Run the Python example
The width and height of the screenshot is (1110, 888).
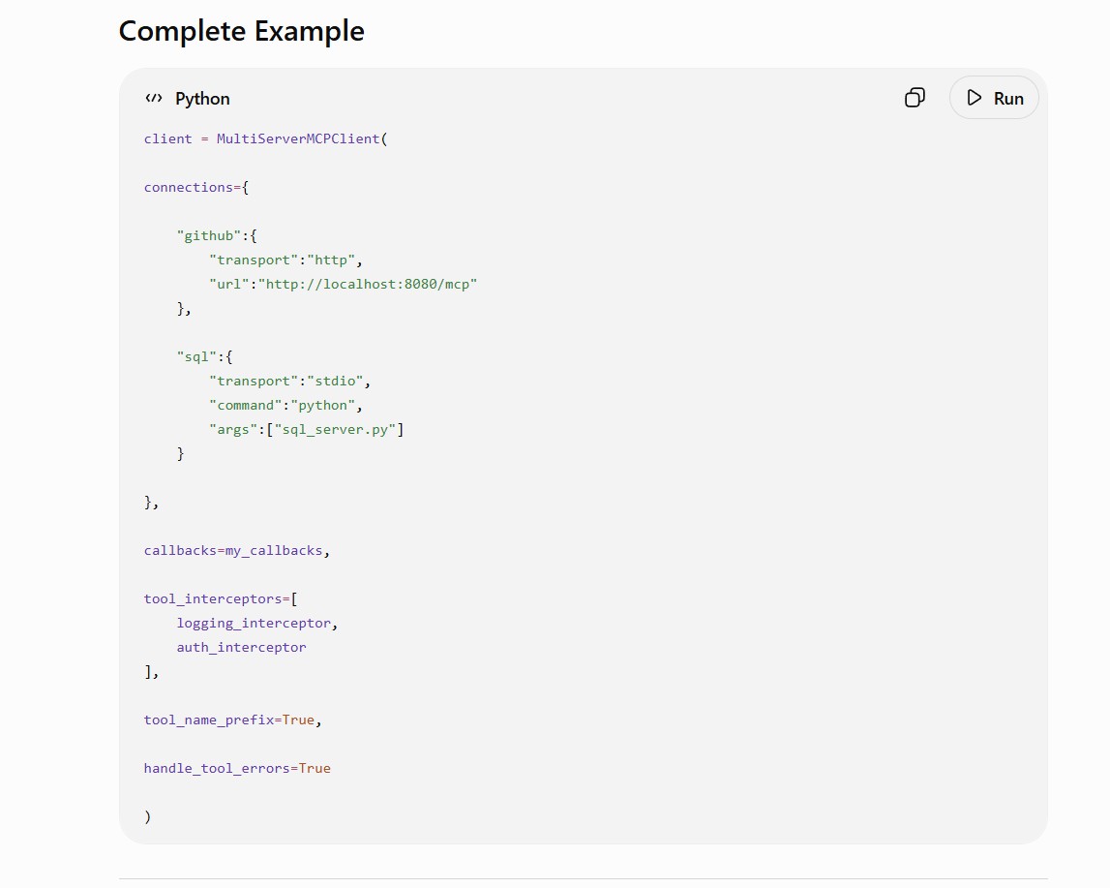click(x=994, y=98)
